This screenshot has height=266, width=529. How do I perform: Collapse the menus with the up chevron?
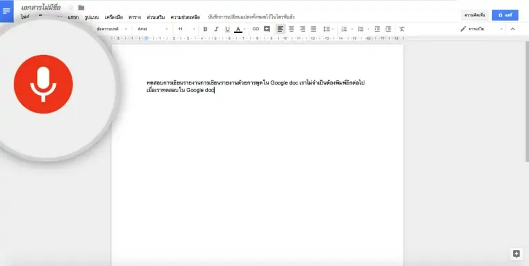click(512, 30)
